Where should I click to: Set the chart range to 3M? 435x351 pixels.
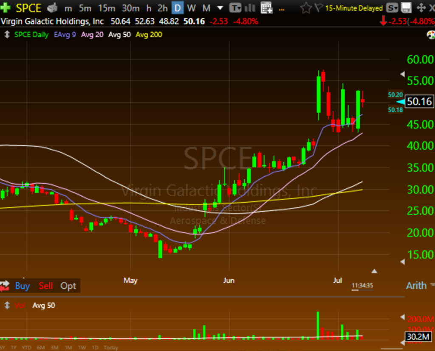(x=54, y=348)
